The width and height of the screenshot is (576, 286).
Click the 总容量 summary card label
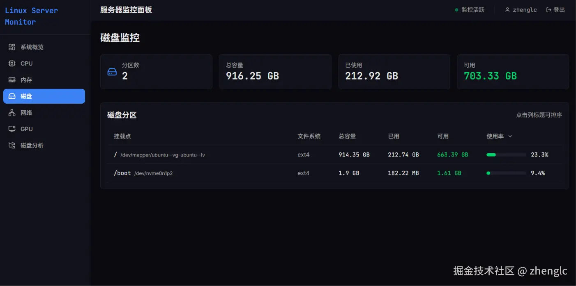tap(235, 65)
